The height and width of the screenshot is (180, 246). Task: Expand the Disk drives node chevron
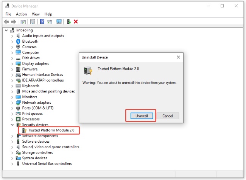click(12, 58)
